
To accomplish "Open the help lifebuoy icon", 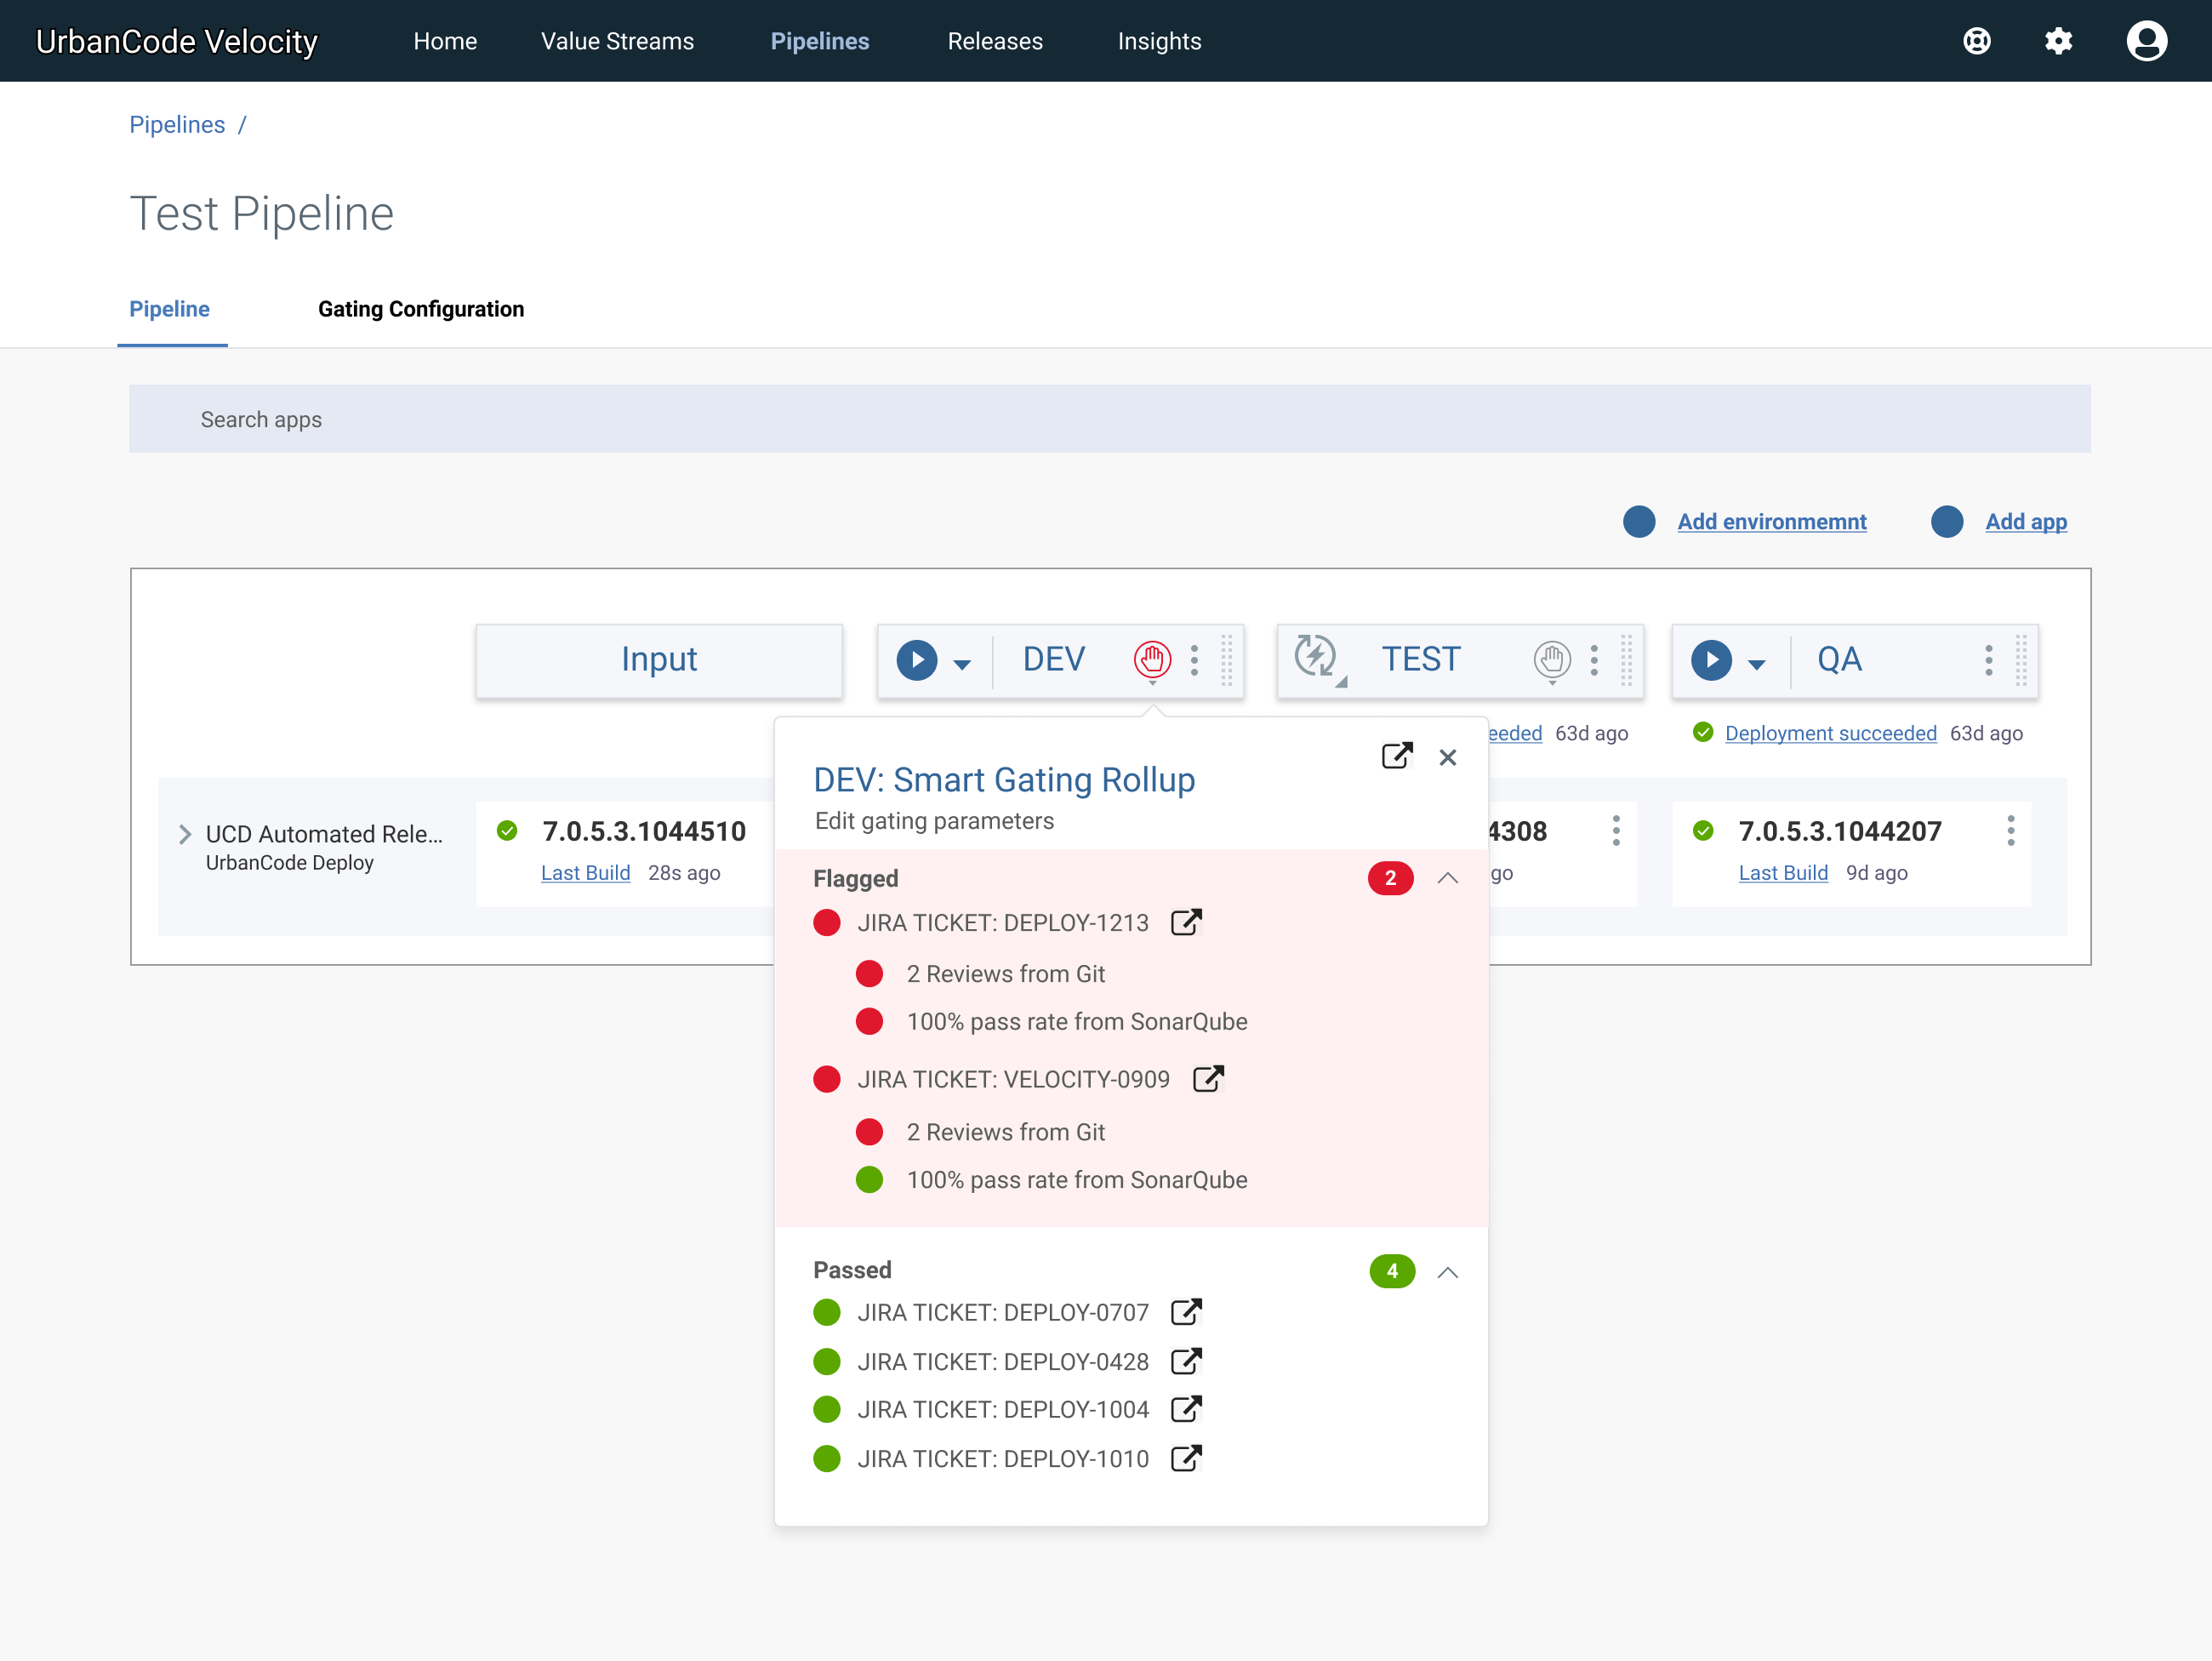I will click(1976, 41).
